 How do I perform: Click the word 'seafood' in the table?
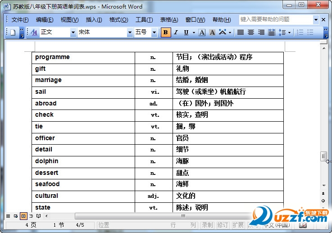pos(47,184)
